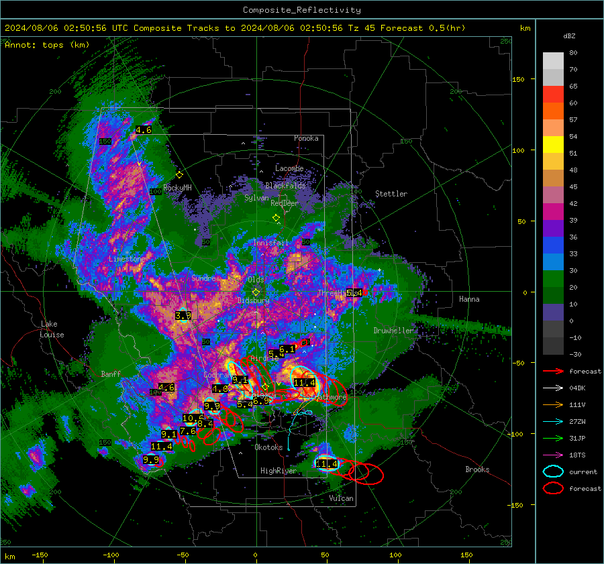Click the blue 33-36 dBZ swatch
This screenshot has width=604, height=564.
553,245
